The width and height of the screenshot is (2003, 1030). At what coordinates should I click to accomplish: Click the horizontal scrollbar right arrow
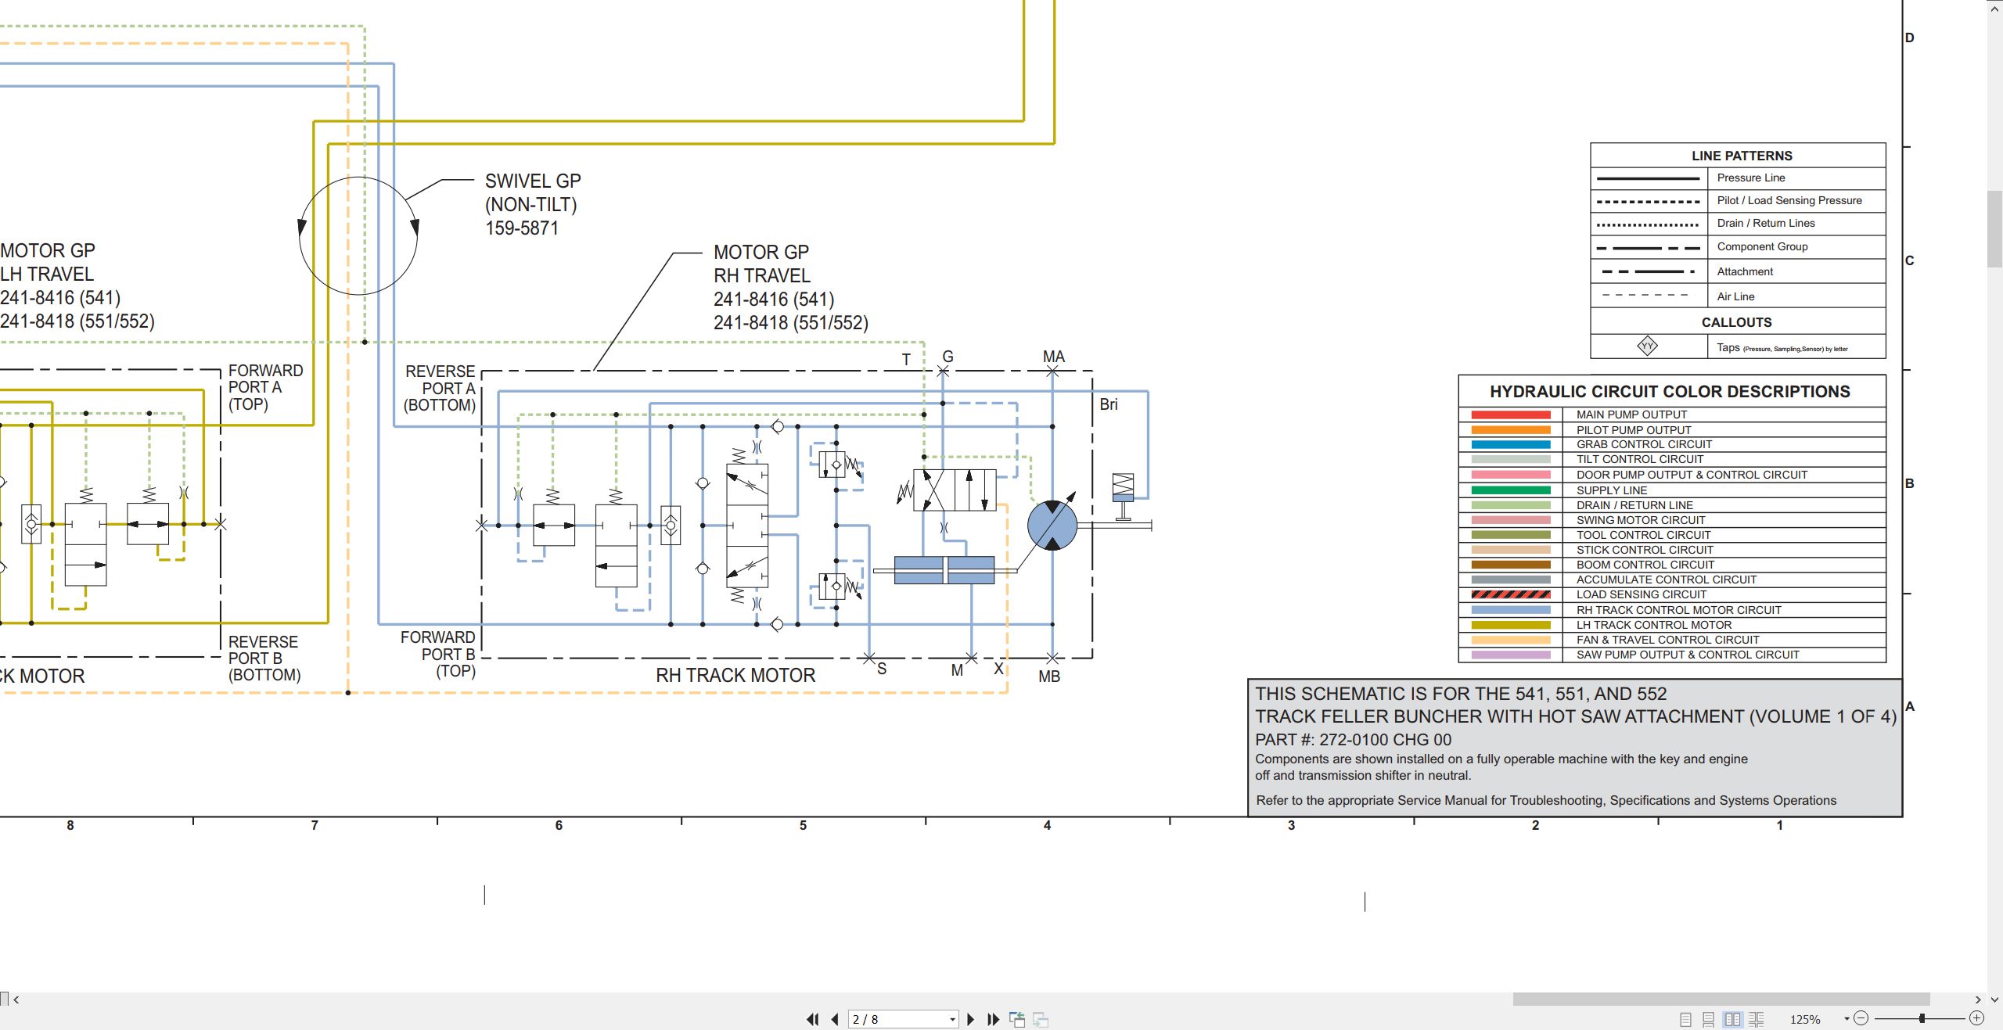(x=1978, y=999)
